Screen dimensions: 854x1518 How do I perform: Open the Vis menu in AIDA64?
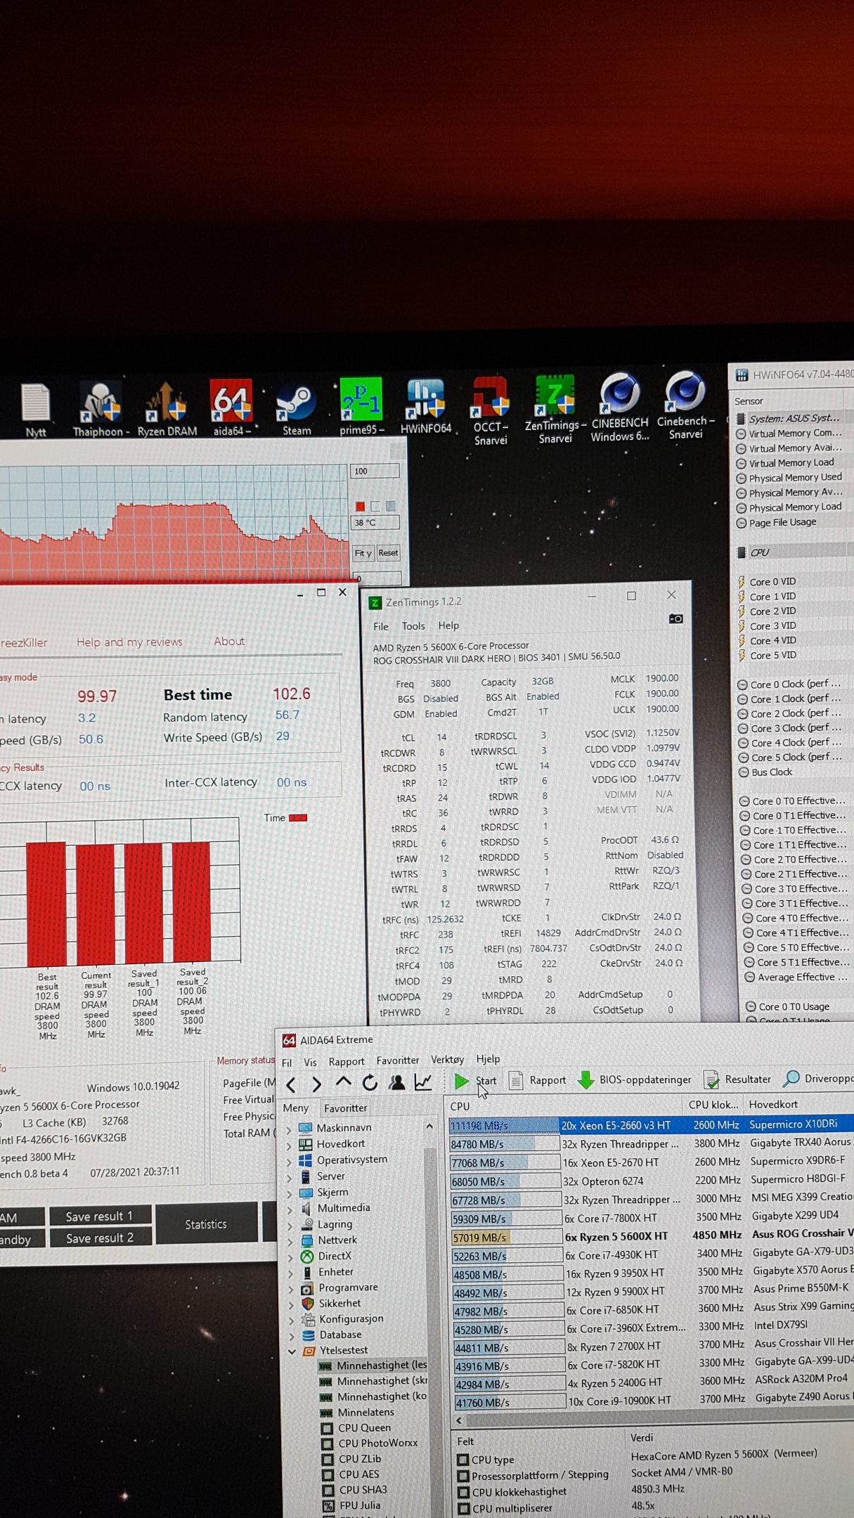coord(310,1063)
